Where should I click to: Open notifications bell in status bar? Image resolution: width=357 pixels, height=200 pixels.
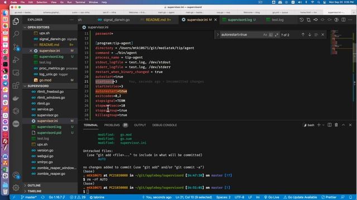click(x=351, y=197)
